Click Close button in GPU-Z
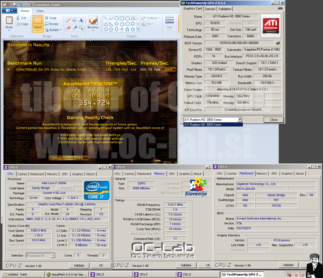Screen dimensions: 323x278 click(274, 120)
